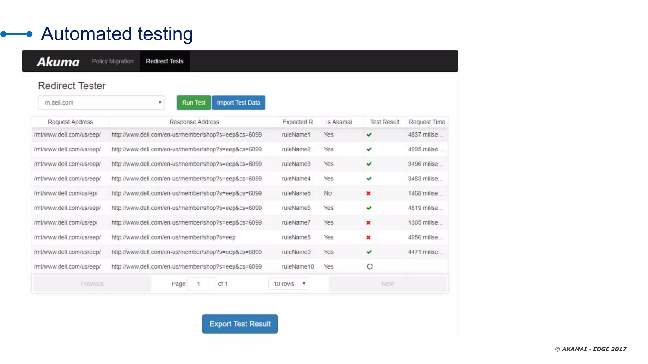The height and width of the screenshot is (364, 648).
Task: Select the ruleName4 cell
Action: tap(296, 179)
